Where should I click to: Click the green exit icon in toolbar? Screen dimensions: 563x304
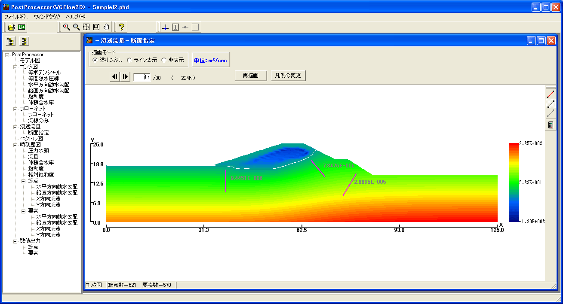[22, 27]
